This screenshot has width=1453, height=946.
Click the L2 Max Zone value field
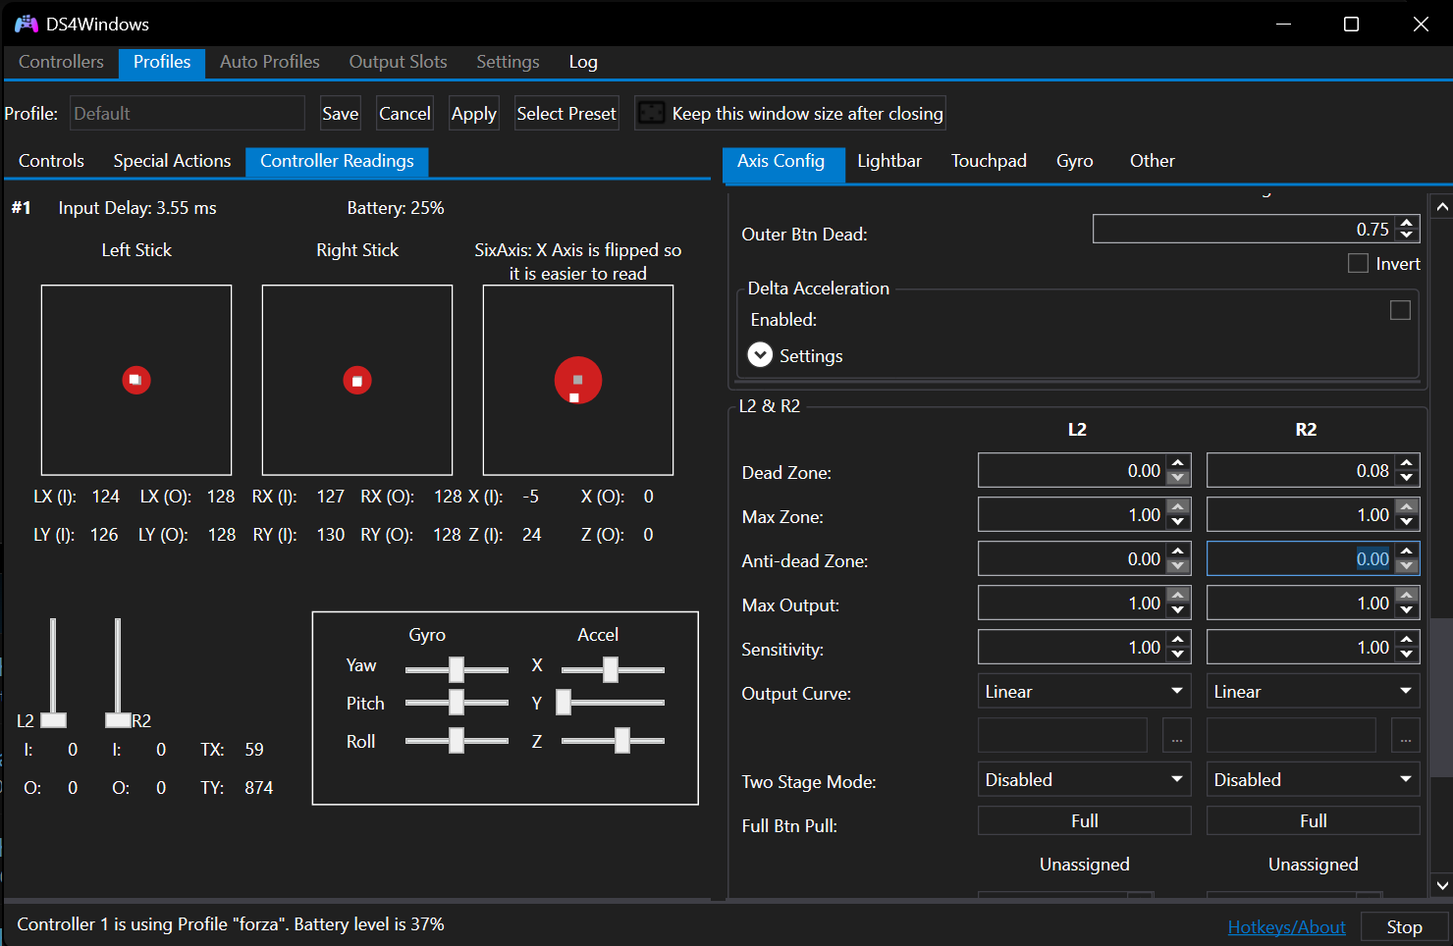click(1072, 515)
